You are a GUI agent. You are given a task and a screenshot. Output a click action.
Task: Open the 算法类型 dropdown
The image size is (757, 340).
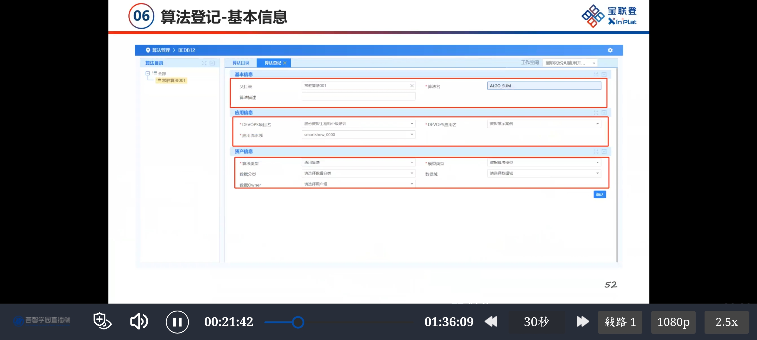412,162
